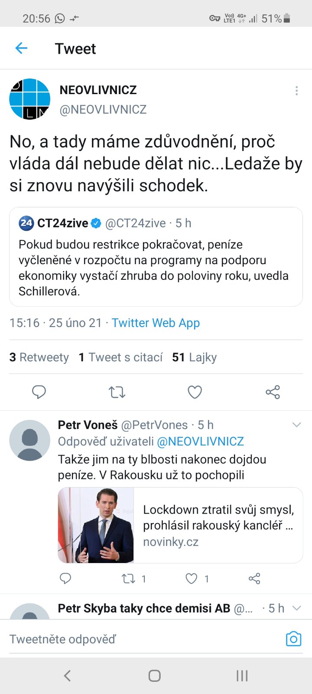Tap the reply bubble under main tweet
Screen dimensions: 312x694
(x=39, y=392)
